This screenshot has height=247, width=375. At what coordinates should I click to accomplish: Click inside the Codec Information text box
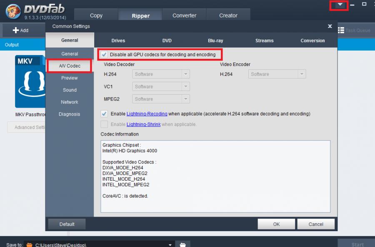pyautogui.click(x=215, y=176)
